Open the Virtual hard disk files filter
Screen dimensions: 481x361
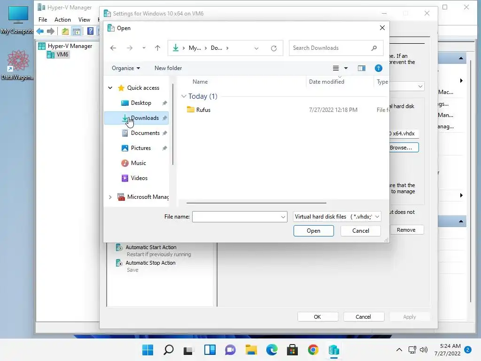click(x=337, y=217)
